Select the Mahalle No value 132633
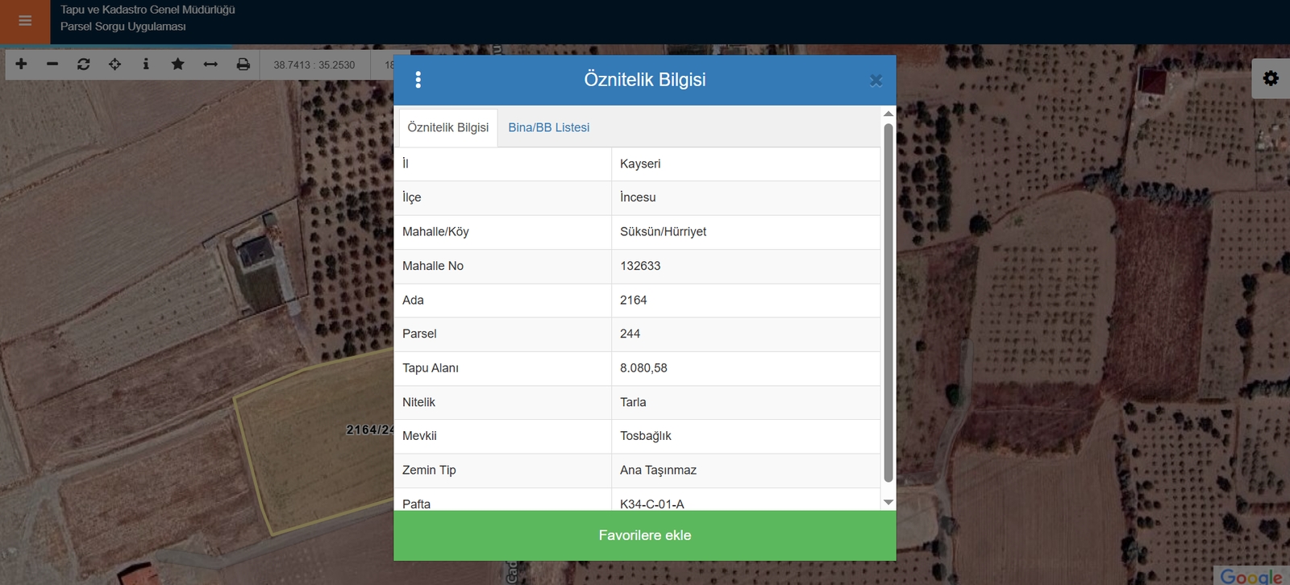The image size is (1290, 585). coord(746,266)
